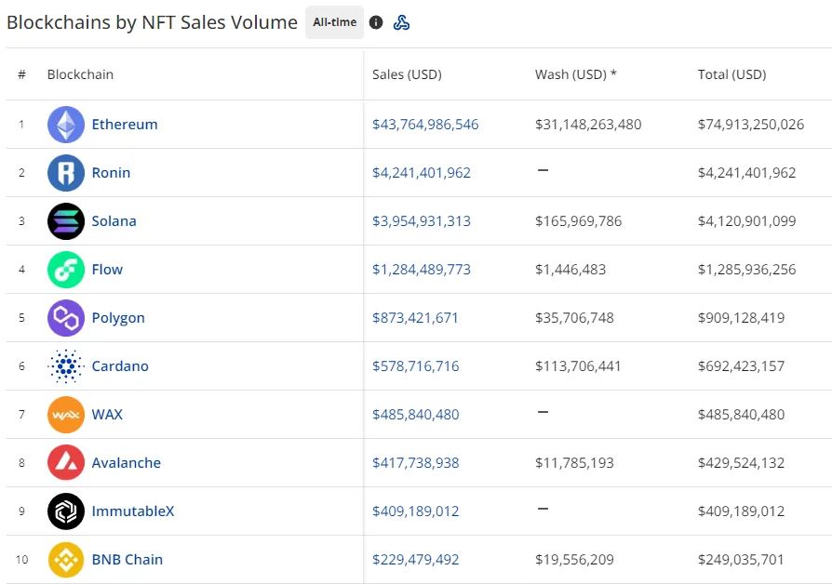The width and height of the screenshot is (832, 584).
Task: Sort by the Wash (USD) column header
Action: 576,74
